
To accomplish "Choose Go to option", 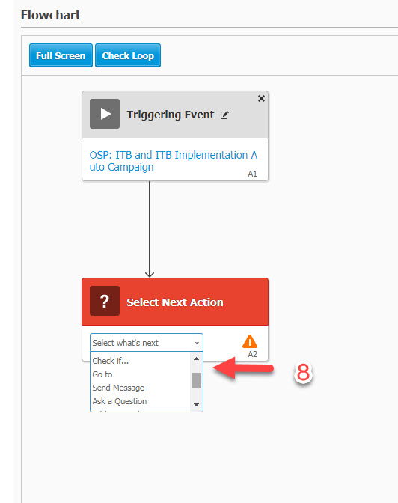I will 102,374.
